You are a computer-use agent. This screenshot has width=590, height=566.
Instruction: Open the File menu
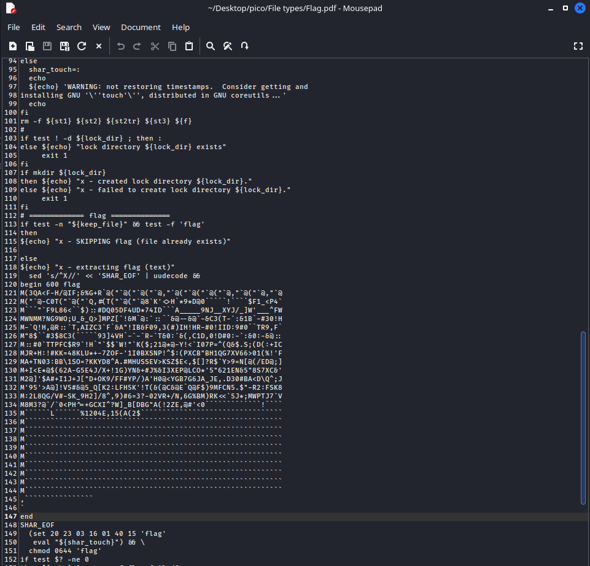(x=14, y=27)
